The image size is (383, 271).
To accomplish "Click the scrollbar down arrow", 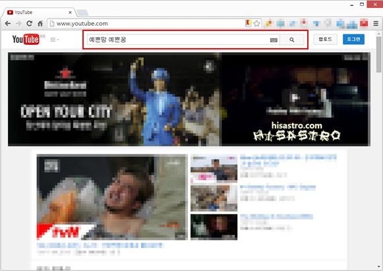I will tap(378, 266).
